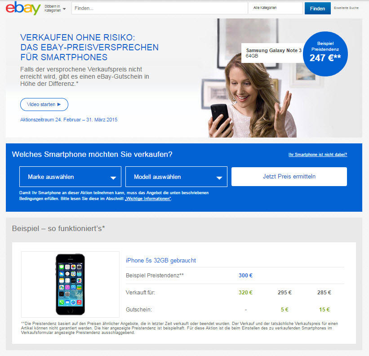
Task: Click the arrow in Marke auswählen
Action: pos(113,178)
